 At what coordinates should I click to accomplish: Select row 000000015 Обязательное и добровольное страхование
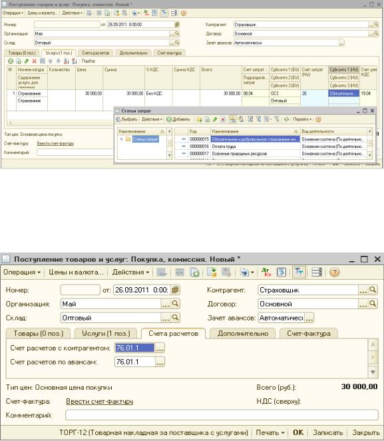(270, 139)
